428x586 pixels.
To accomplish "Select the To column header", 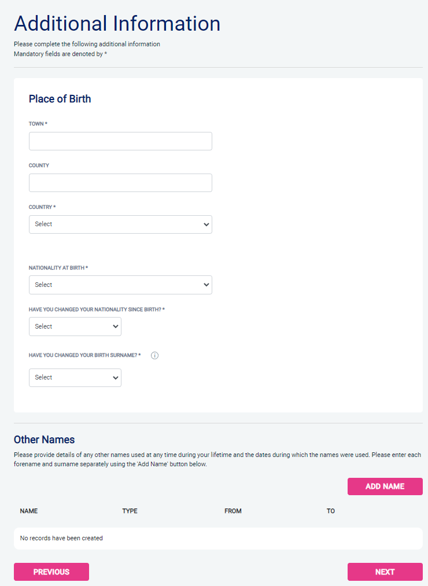I will (331, 511).
